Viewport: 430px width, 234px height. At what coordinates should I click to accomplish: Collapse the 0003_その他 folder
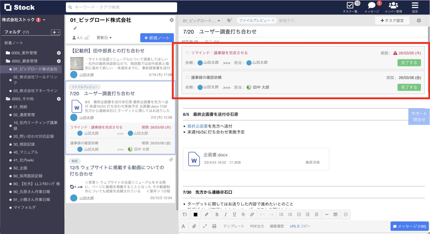click(8, 99)
